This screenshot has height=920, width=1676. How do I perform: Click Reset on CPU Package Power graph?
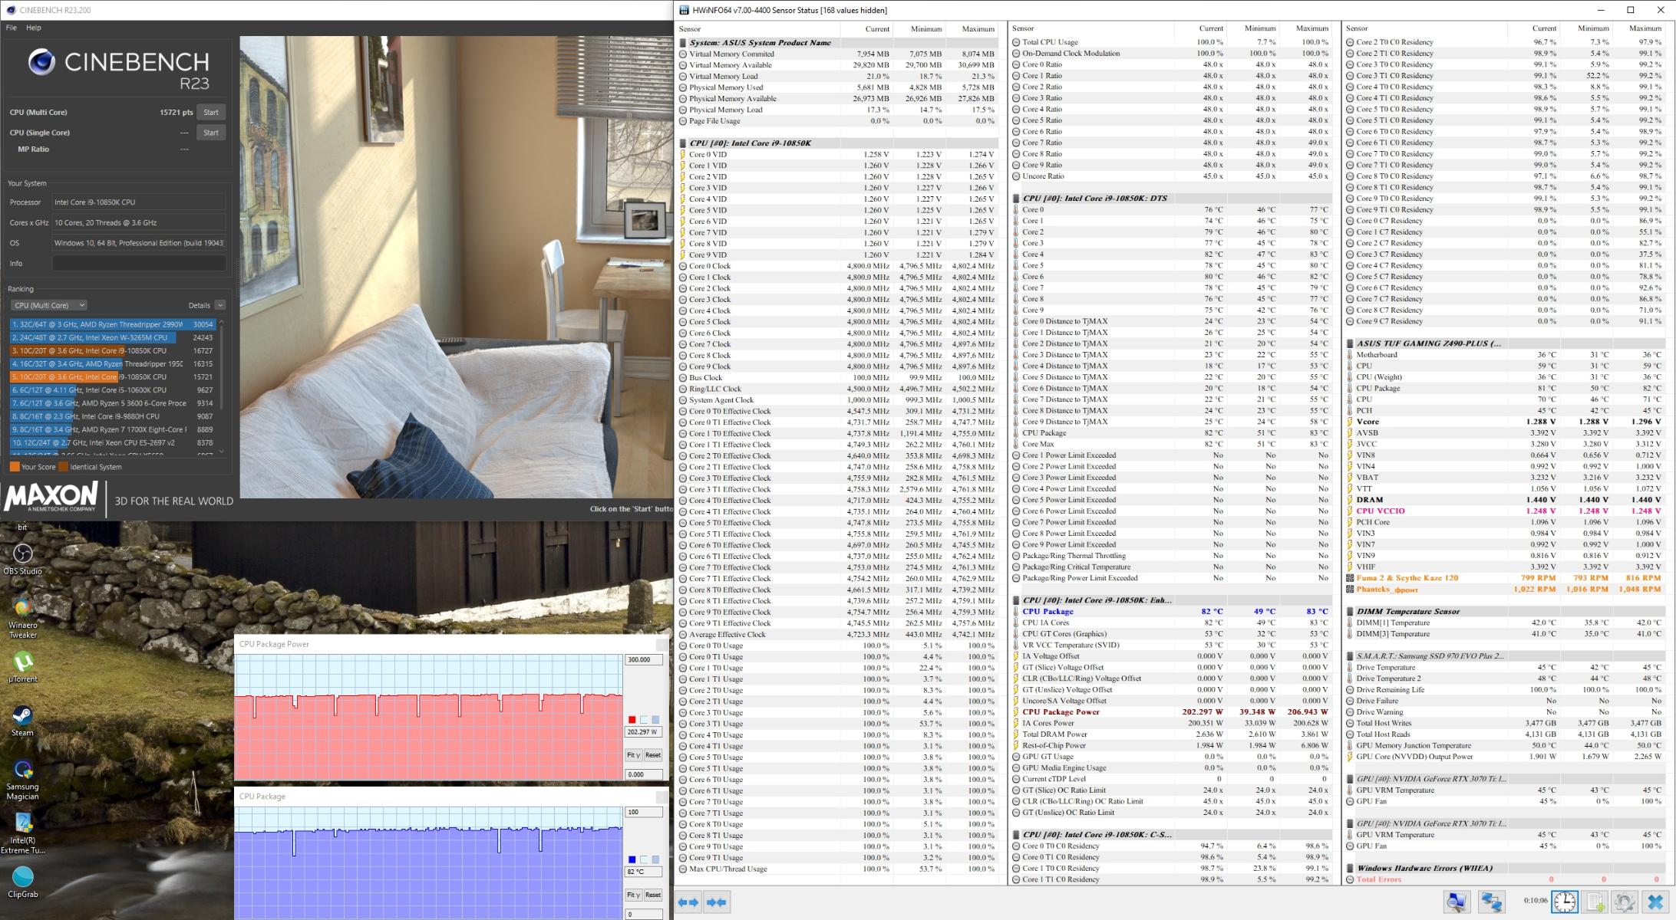652,755
